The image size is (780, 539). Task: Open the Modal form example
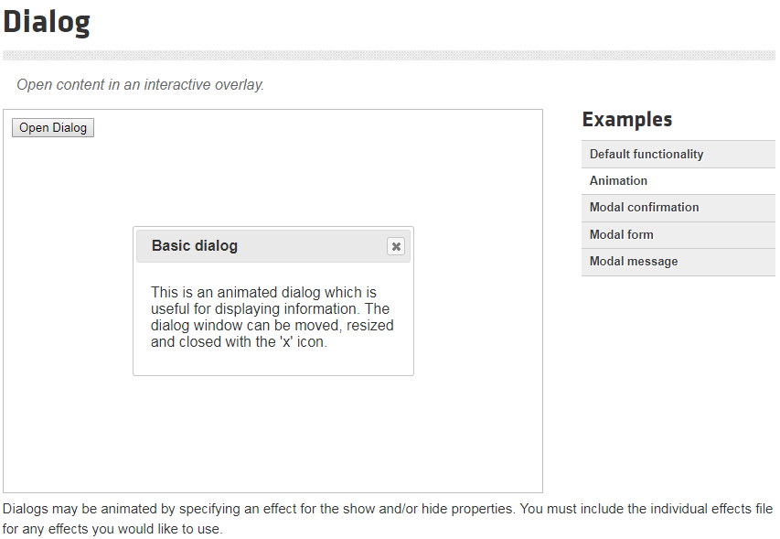pos(678,235)
